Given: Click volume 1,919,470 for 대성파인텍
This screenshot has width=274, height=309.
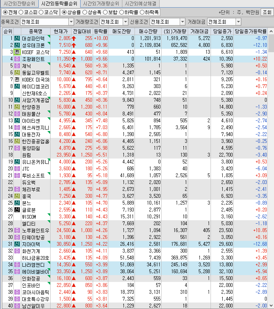Looking at the screenshot, I should [x=177, y=38].
